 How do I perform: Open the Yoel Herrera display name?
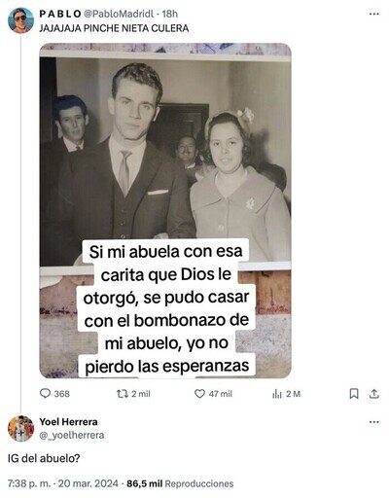68,421
